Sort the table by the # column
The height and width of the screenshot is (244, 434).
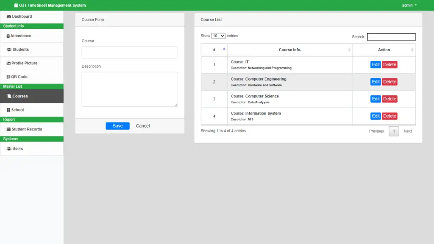214,50
